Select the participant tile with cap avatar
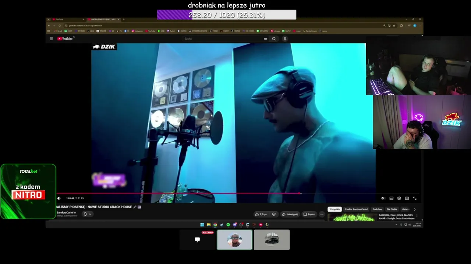 click(235, 240)
